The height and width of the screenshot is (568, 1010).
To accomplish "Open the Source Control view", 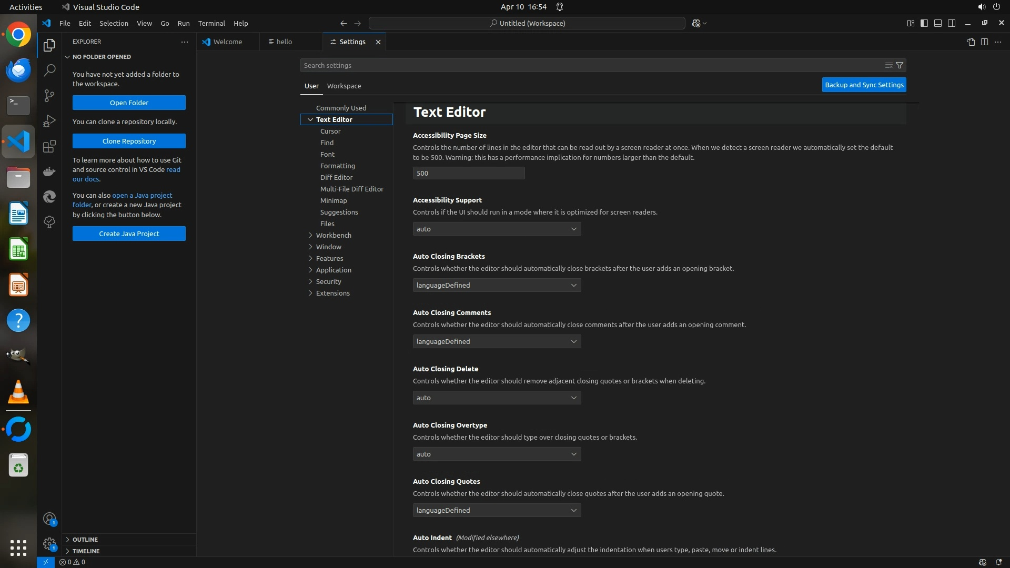I will click(49, 95).
